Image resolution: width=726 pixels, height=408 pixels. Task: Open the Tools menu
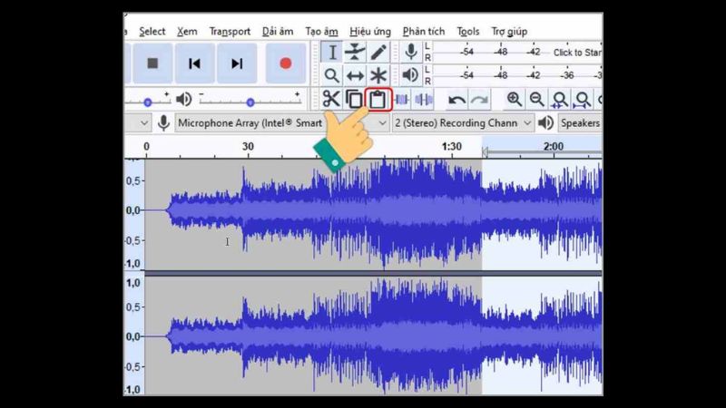[468, 32]
